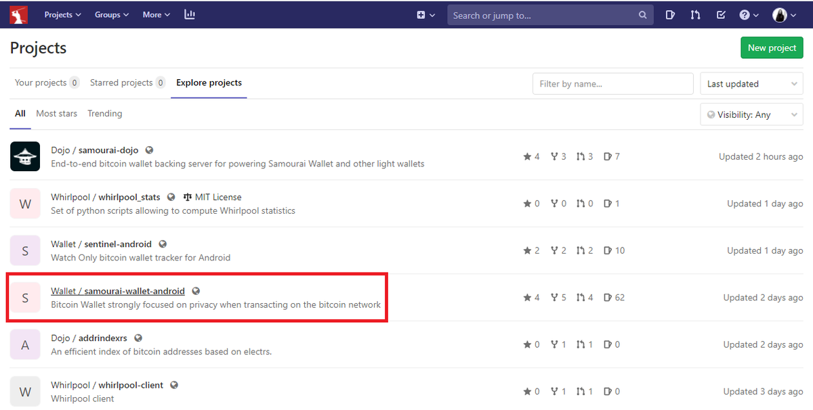The image size is (813, 410).
Task: Open the activity chart icon in navbar
Action: (x=190, y=14)
